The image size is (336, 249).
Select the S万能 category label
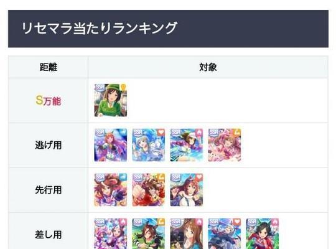[49, 100]
